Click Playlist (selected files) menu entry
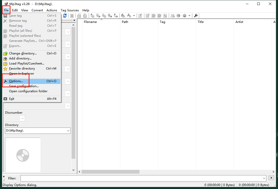Viewport: 278px width, 189px height. tap(32, 36)
